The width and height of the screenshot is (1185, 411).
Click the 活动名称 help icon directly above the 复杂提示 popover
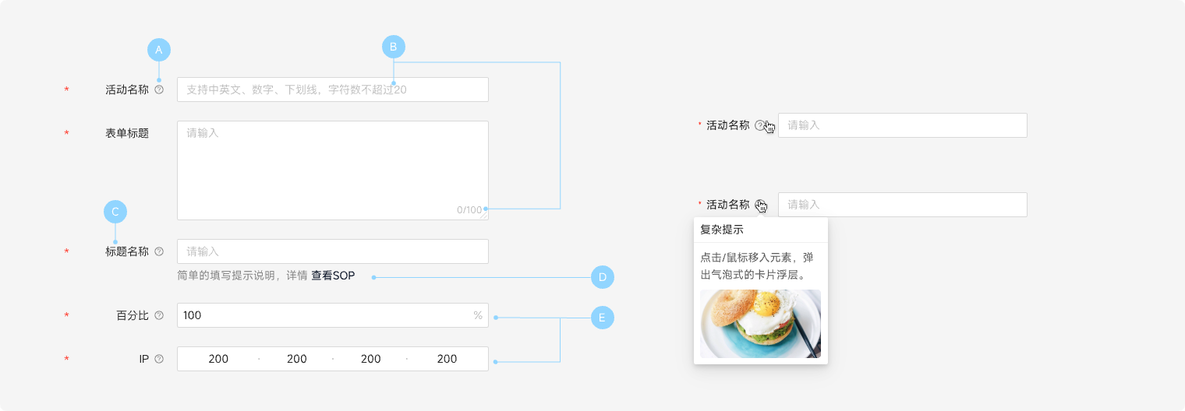click(x=759, y=205)
